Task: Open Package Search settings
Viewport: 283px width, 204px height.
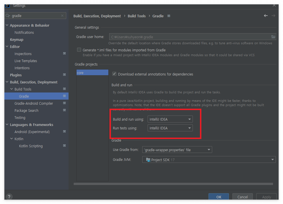Action: (x=26, y=111)
